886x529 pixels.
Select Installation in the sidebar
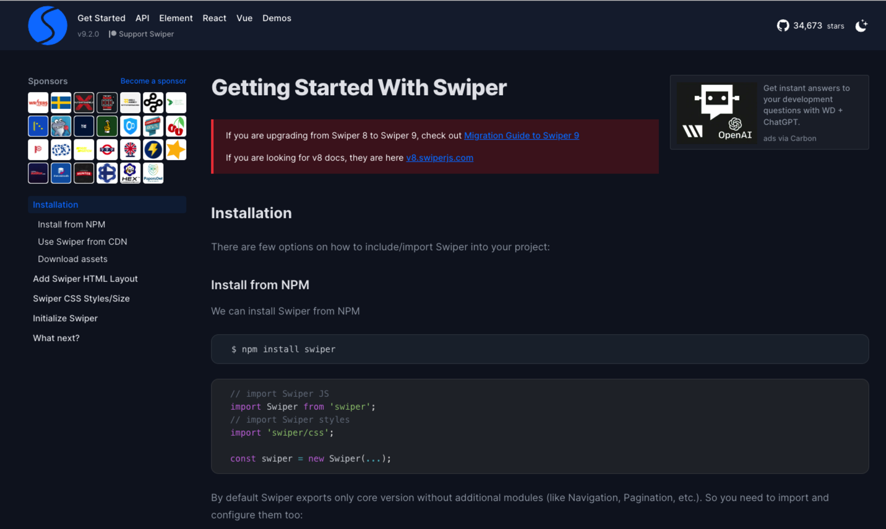107,205
